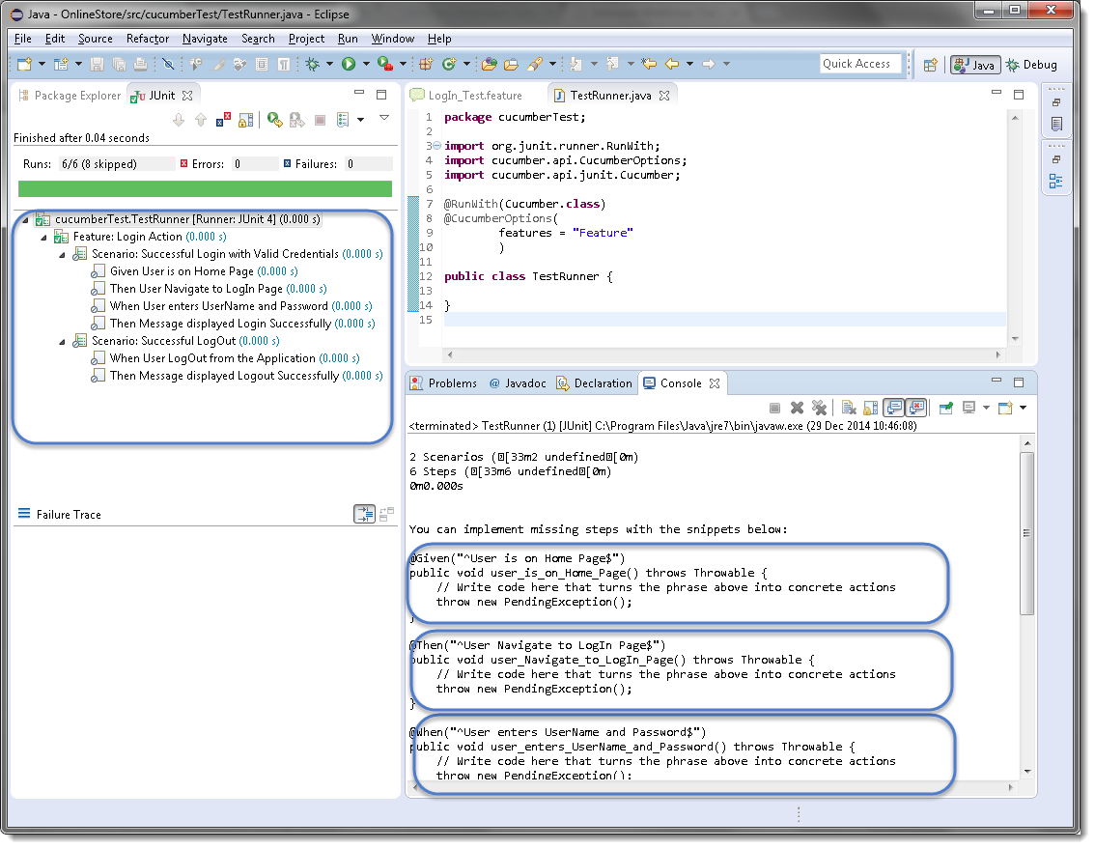Viewport: 1095px width, 849px height.
Task: Click the fold toggle beside line 3 import
Action: (x=437, y=146)
